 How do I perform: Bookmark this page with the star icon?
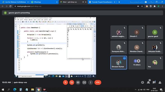[x=142, y=6]
